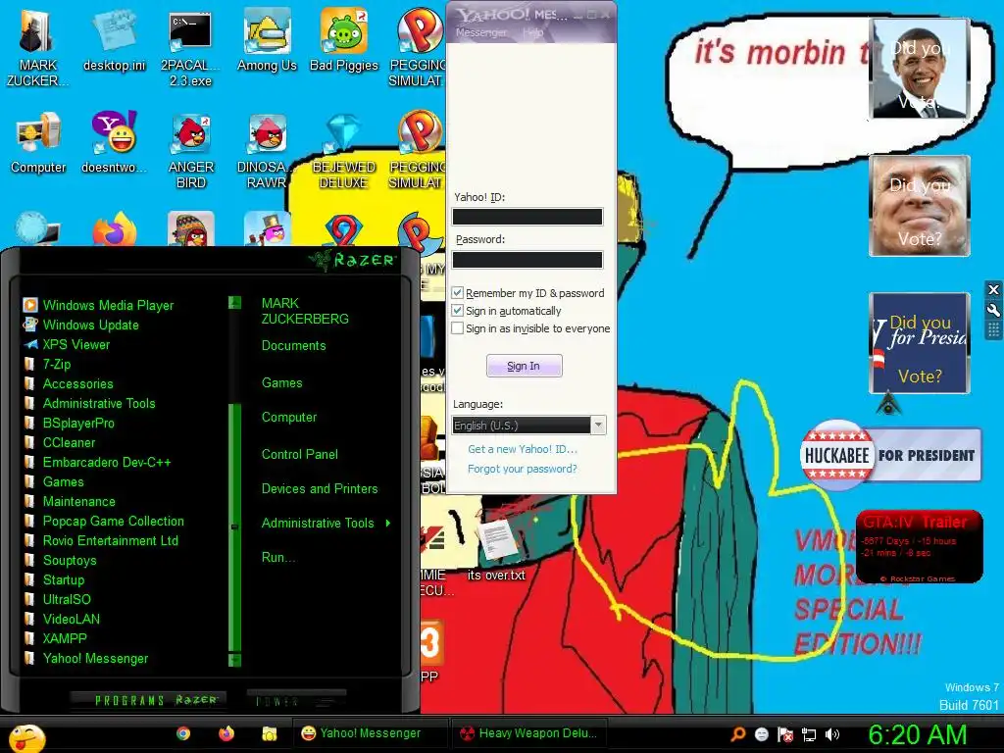Toggle Sign in automatically checkbox
The image size is (1004, 753).
click(457, 311)
